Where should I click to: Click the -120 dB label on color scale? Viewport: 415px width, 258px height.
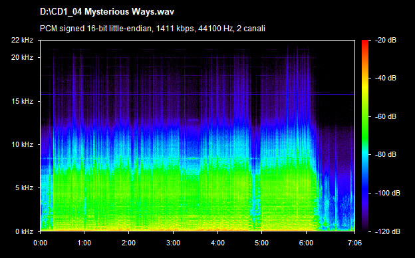(388, 231)
